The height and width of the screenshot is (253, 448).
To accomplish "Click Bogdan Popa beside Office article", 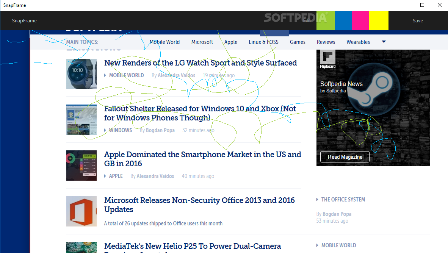I will tap(337, 214).
